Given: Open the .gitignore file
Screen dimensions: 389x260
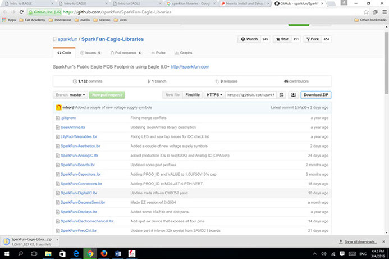Looking at the screenshot, I should point(68,118).
